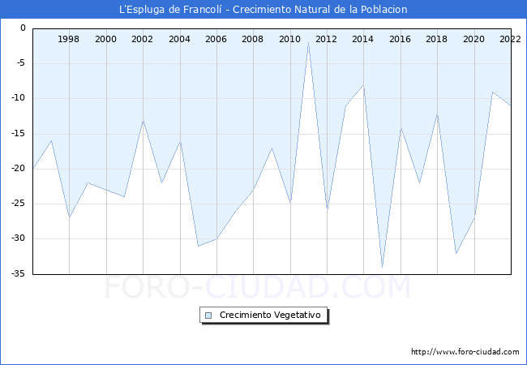This screenshot has width=527, height=365.
Task: Click the 2016 x-axis label
Action: point(400,39)
